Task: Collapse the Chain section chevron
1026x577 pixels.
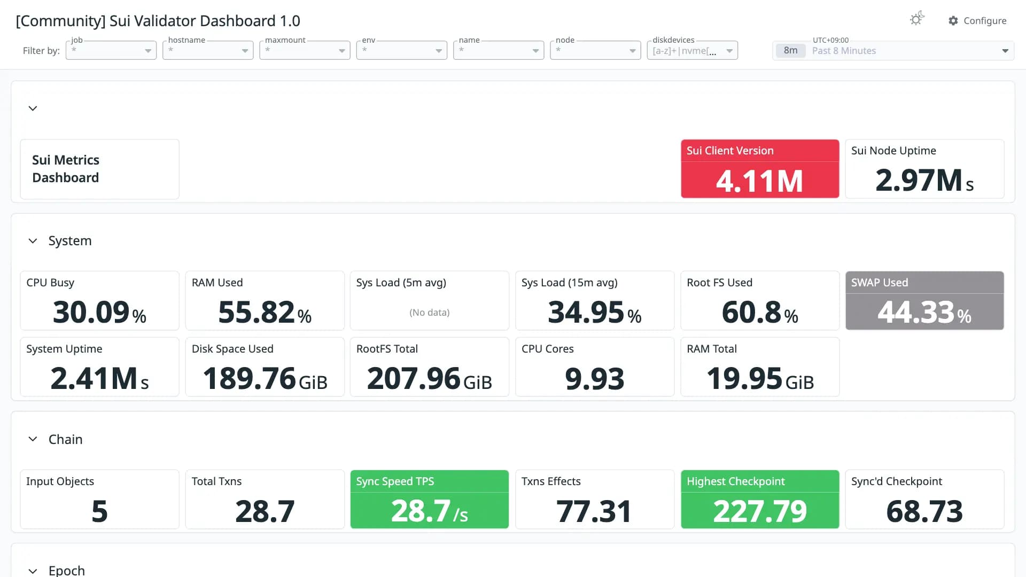Action: [33, 439]
